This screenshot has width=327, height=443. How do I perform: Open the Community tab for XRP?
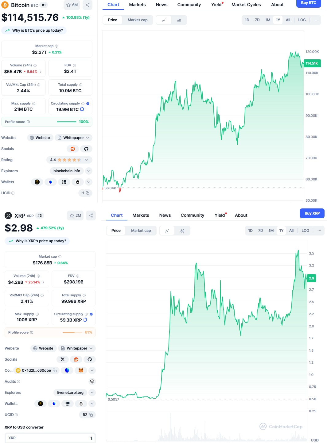193,215
